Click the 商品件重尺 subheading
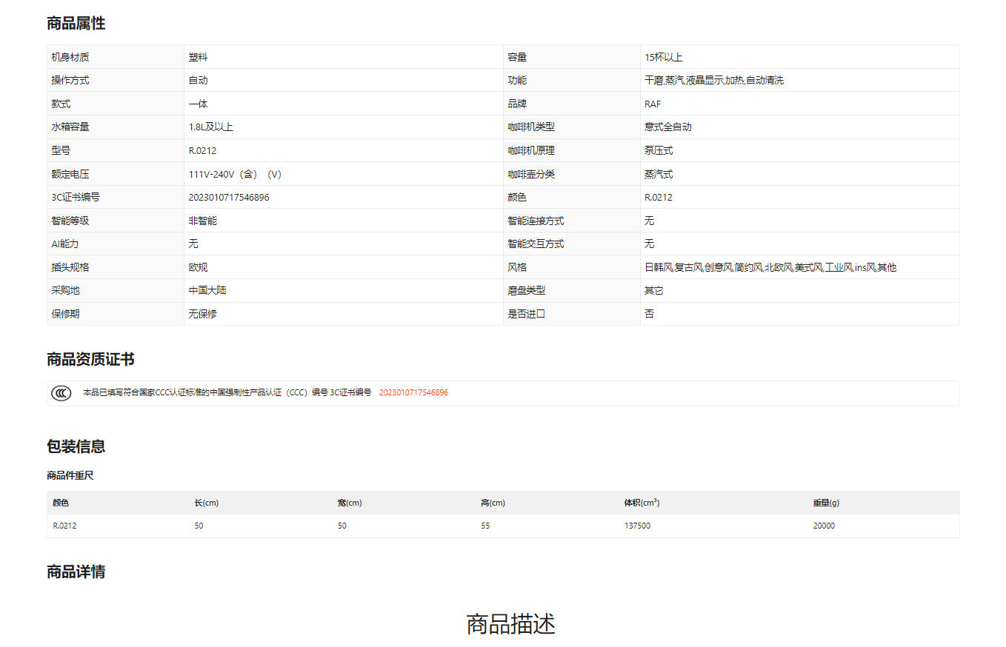This screenshot has width=1006, height=647. (x=70, y=475)
